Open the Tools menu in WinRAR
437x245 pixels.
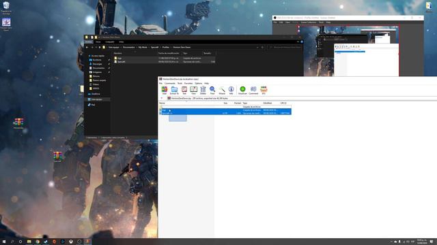pyautogui.click(x=180, y=83)
